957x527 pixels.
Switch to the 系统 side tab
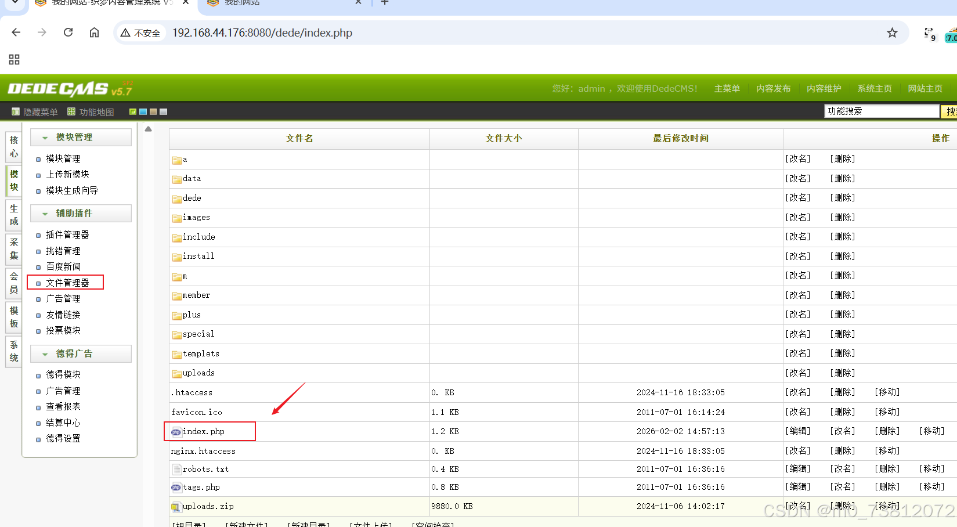coord(14,351)
